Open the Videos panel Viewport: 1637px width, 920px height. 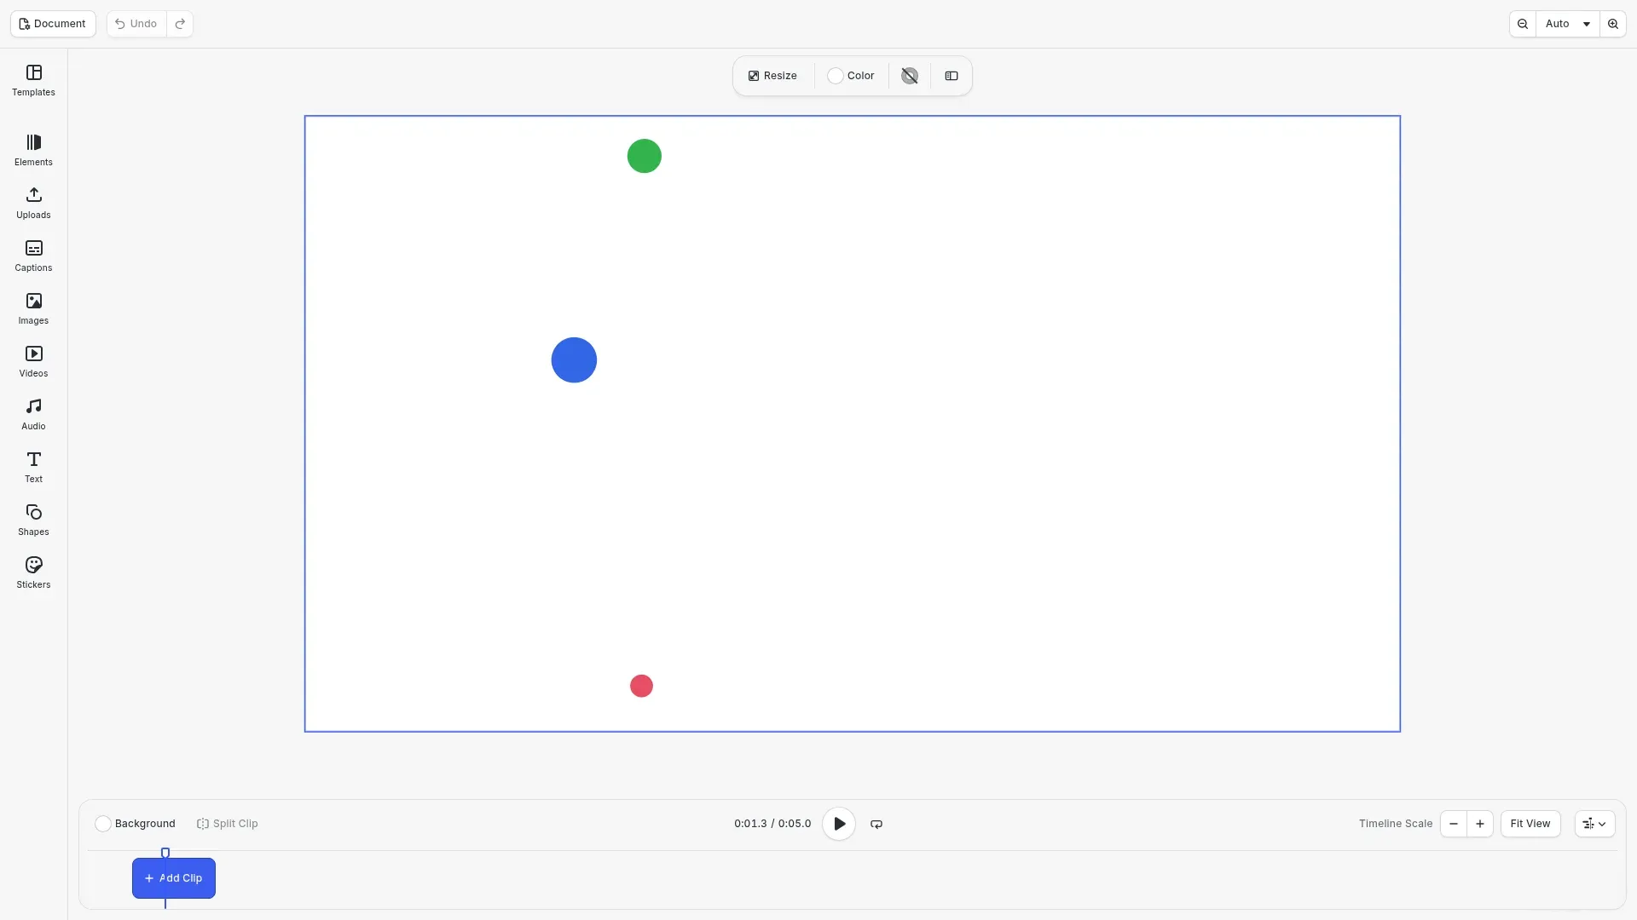coord(33,362)
